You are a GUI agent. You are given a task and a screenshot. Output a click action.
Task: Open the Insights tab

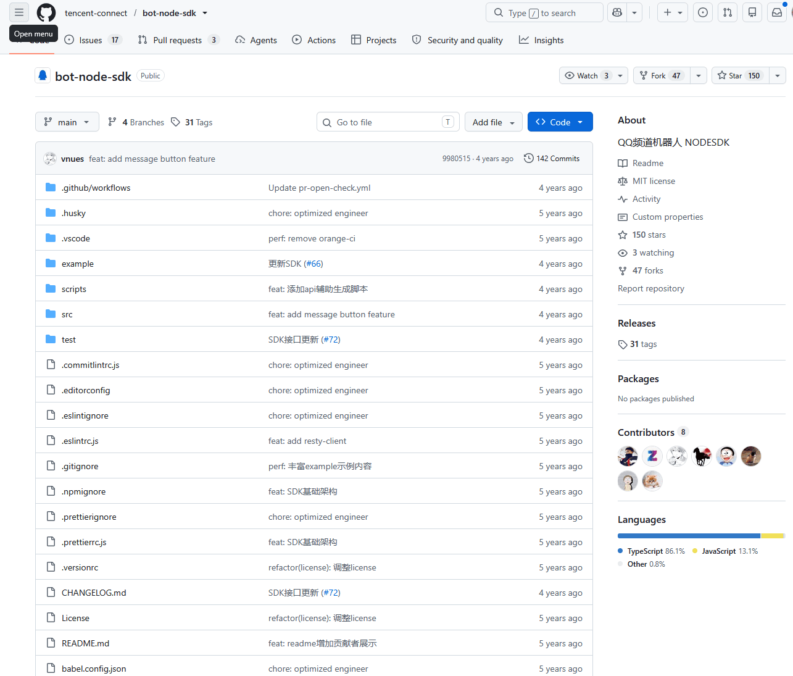coord(541,40)
